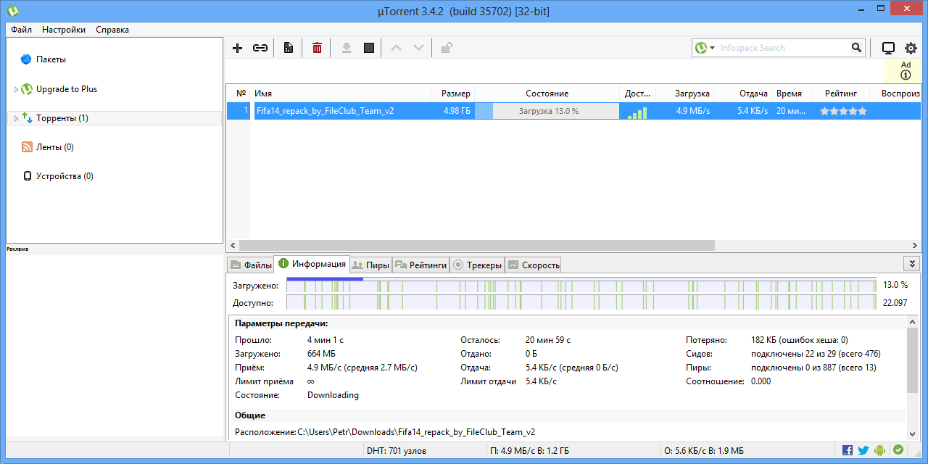Click the green checkmark network status icon
This screenshot has width=928, height=464.
[x=898, y=450]
